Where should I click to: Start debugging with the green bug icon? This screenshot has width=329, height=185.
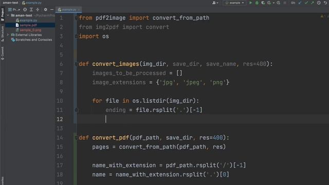pos(257,3)
